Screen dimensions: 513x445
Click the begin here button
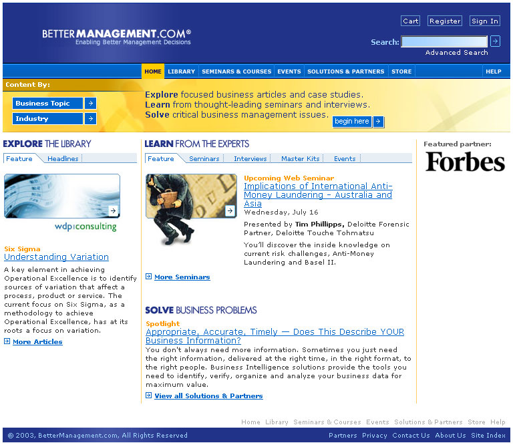coord(352,122)
